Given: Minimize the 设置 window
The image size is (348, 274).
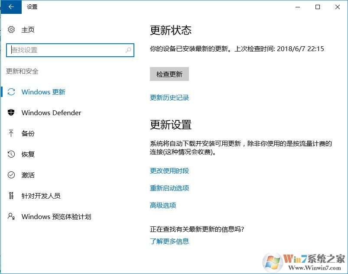Looking at the screenshot, I should click(298, 7).
